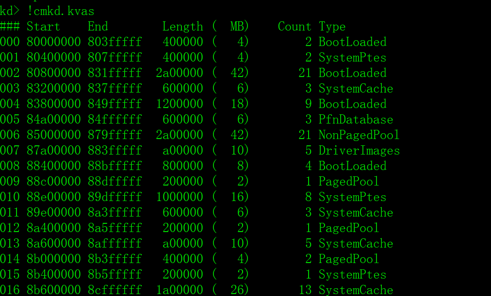Click the 'End' column header
The image size is (491, 296).
coord(98,27)
